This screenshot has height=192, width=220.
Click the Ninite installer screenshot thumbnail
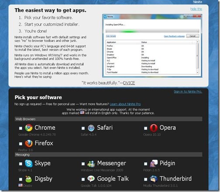152,45
